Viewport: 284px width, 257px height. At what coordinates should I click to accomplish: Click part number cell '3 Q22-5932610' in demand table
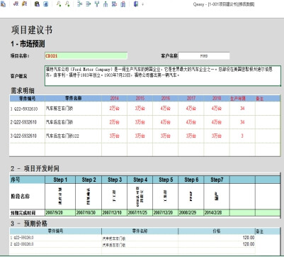(x=27, y=136)
